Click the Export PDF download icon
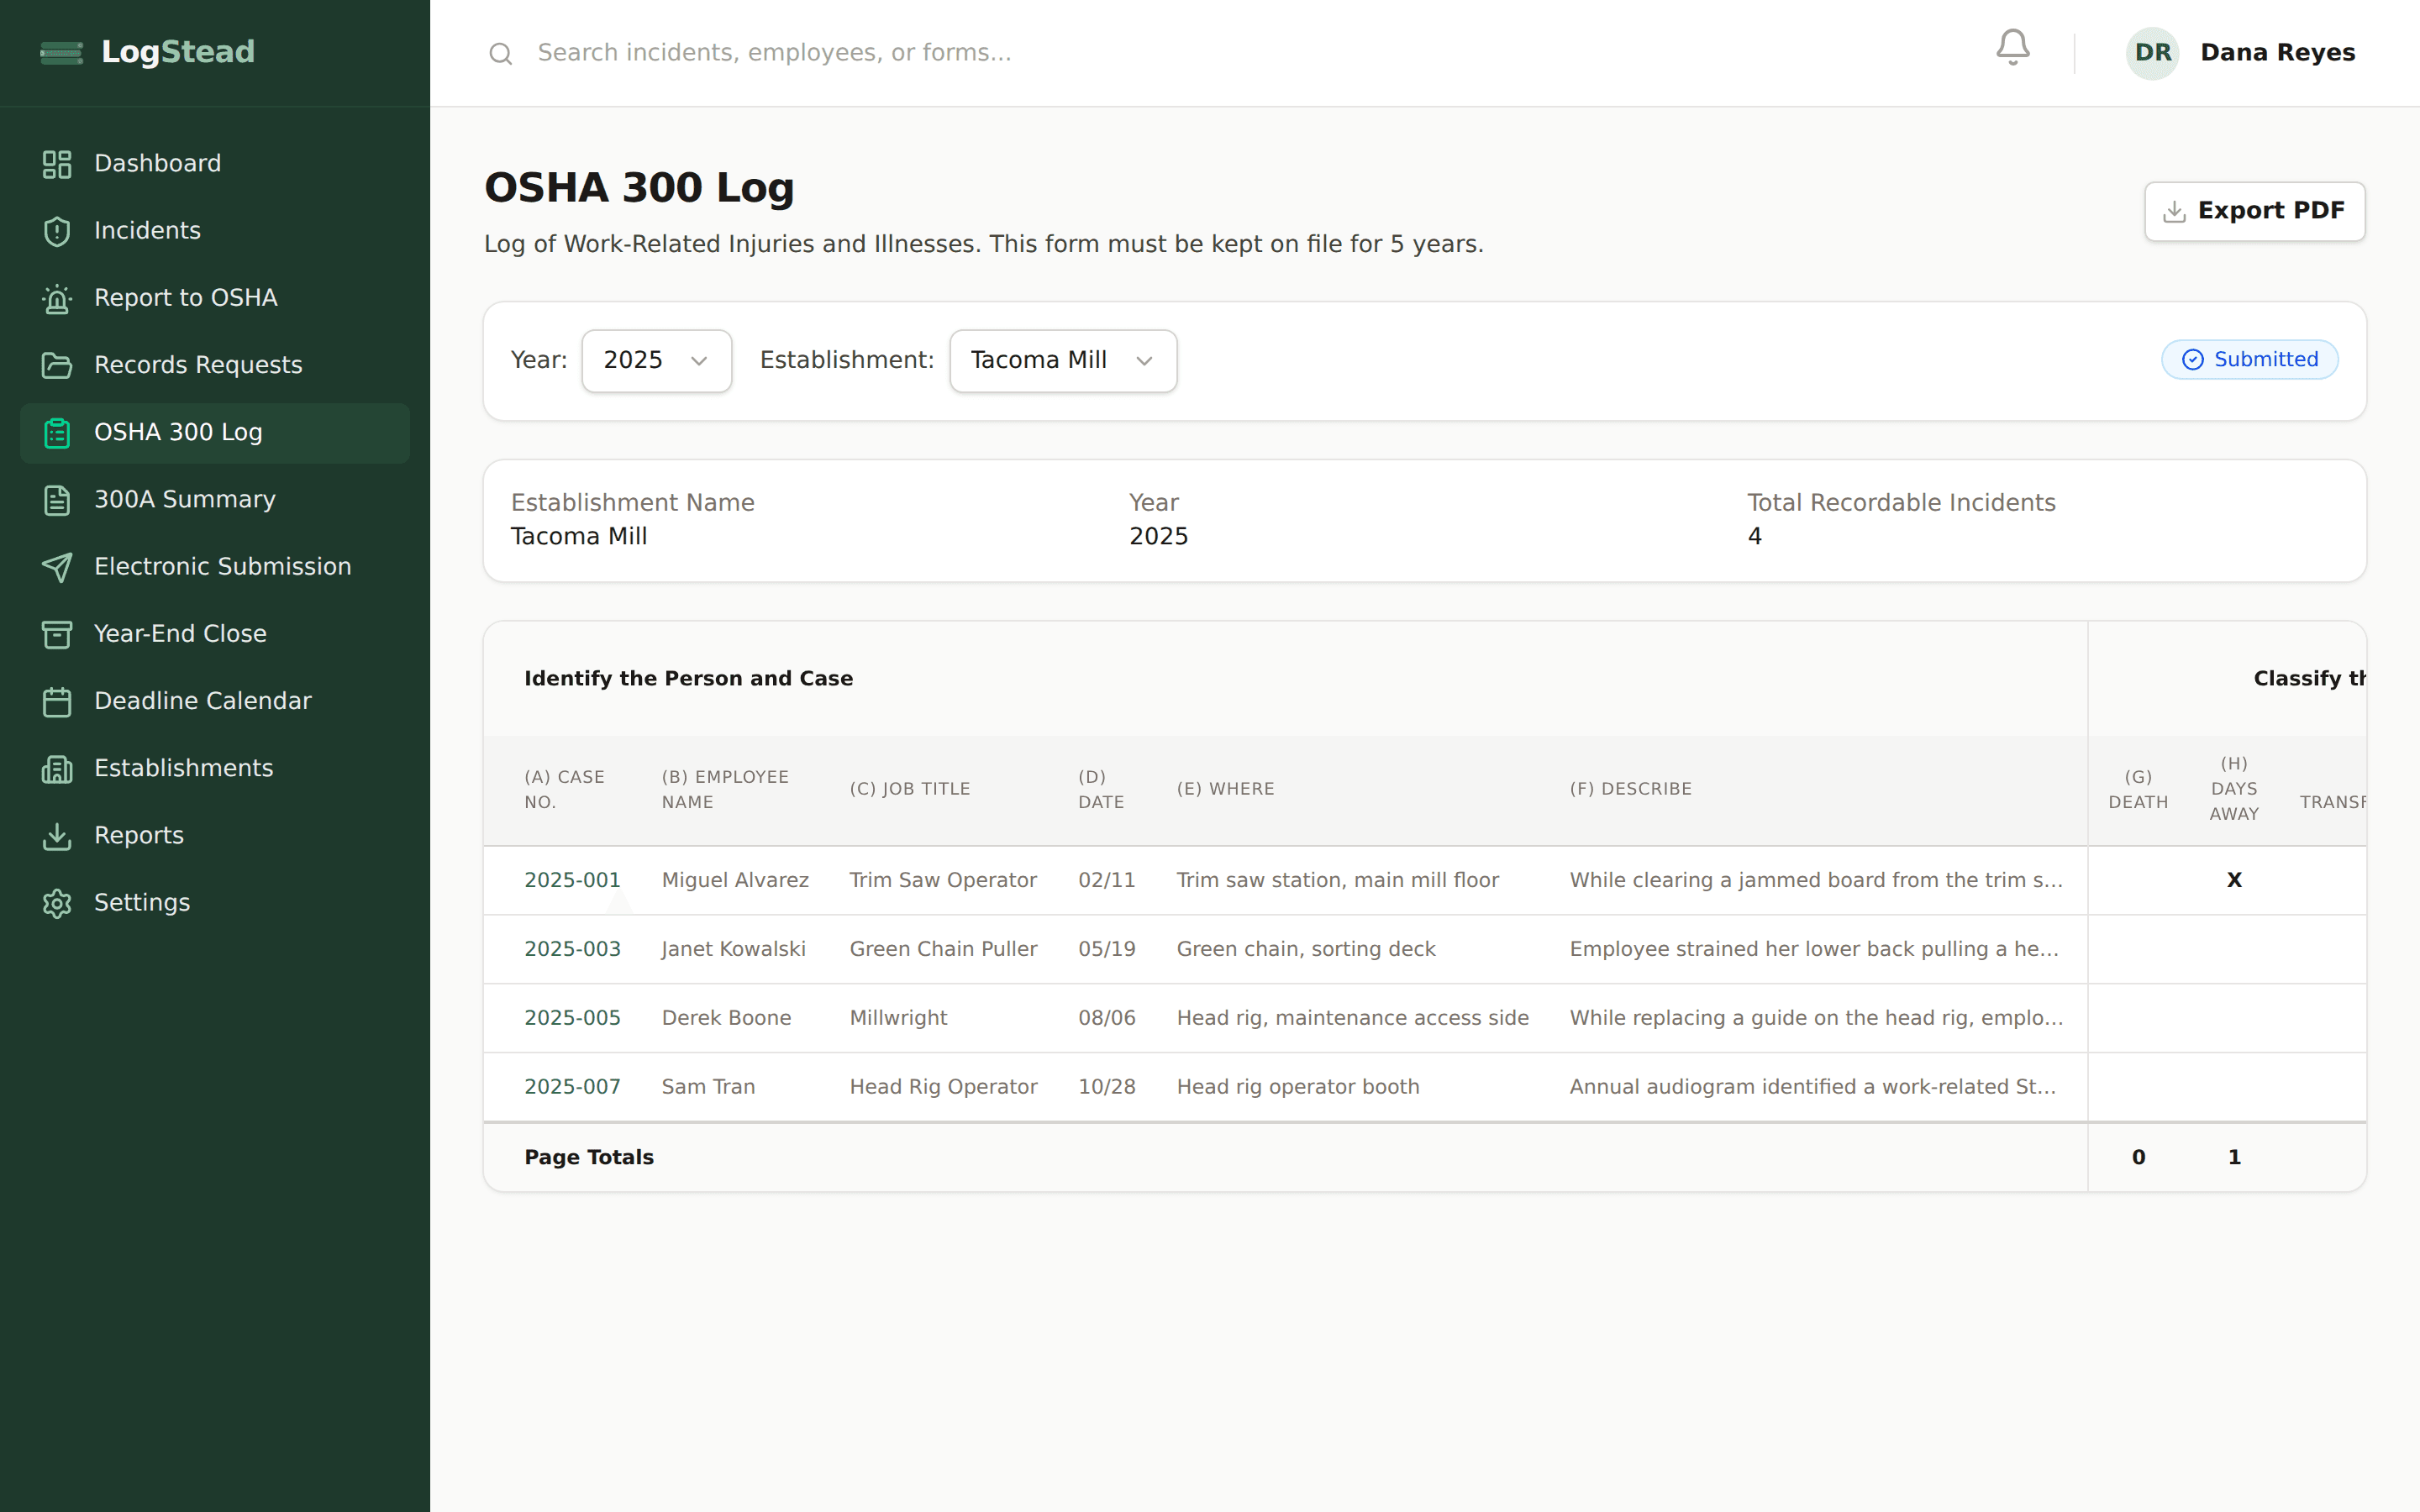2420x1512 pixels. [2174, 211]
